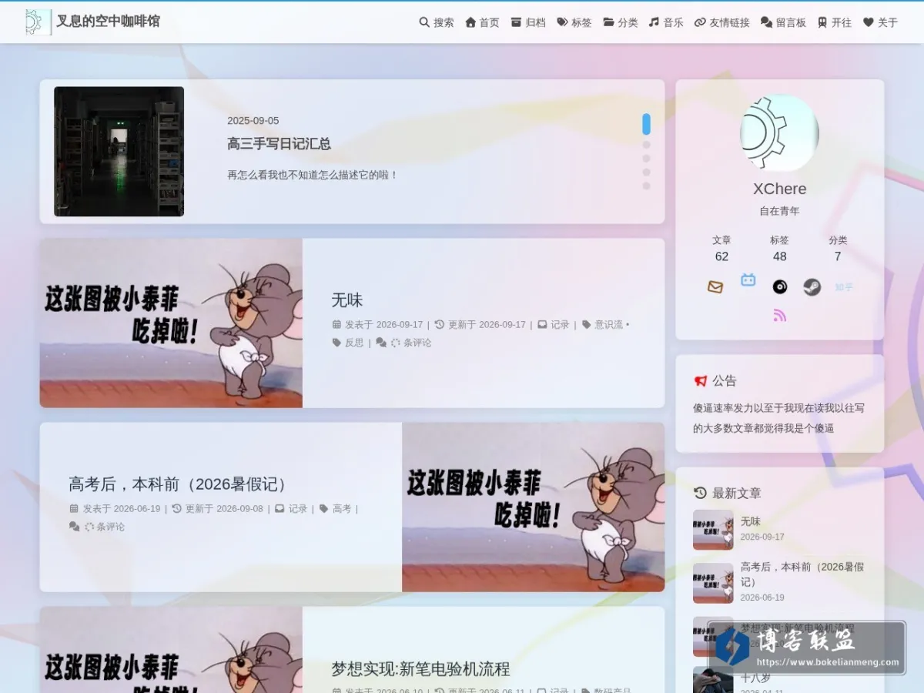This screenshot has height=693, width=924.
Task: Click the pink RSS feed icon
Action: (780, 315)
